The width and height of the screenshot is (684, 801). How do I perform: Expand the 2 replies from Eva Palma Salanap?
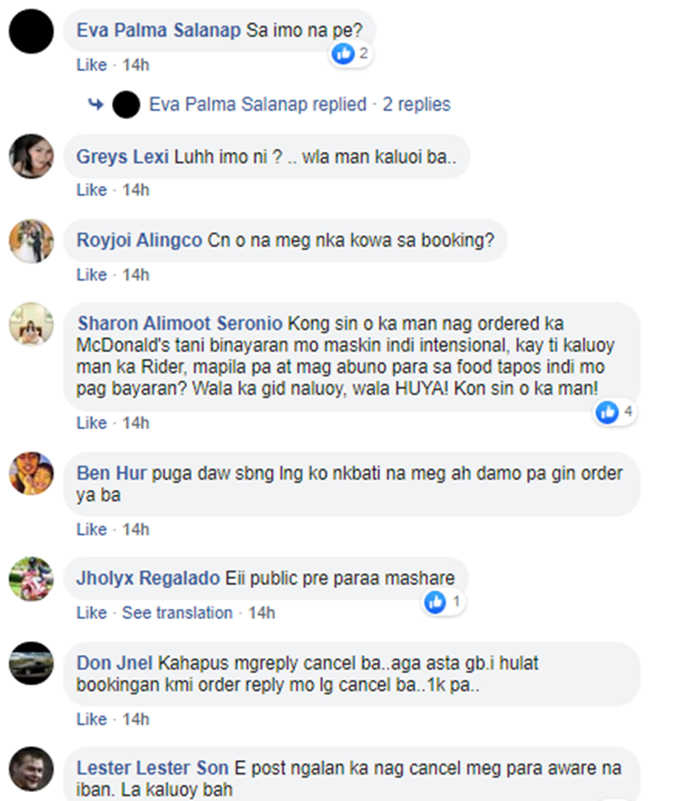click(x=299, y=104)
